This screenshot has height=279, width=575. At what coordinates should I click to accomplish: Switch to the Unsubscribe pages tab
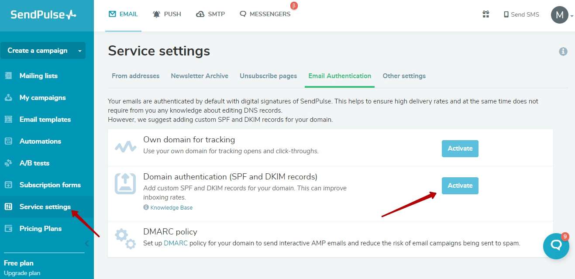point(268,76)
